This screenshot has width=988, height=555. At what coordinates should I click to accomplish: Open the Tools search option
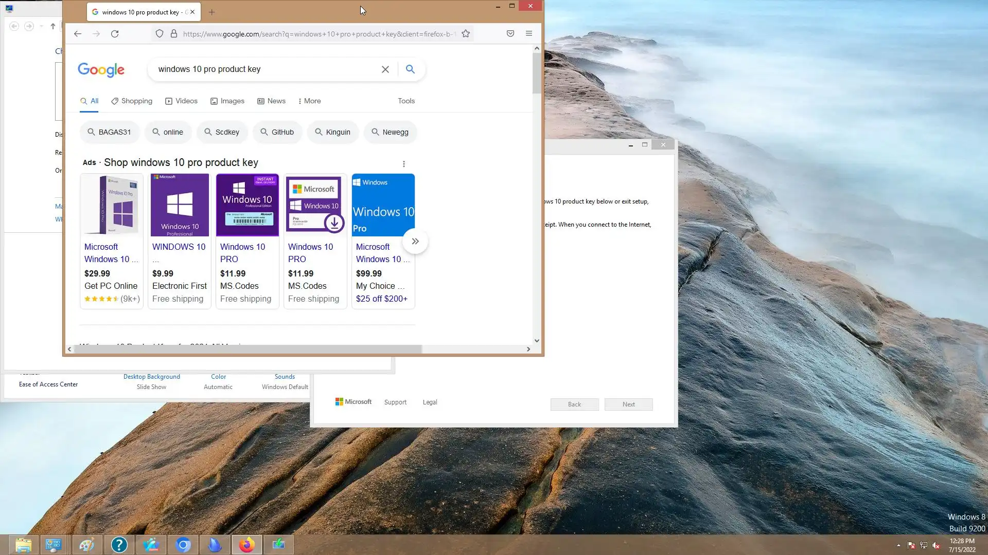point(406,101)
